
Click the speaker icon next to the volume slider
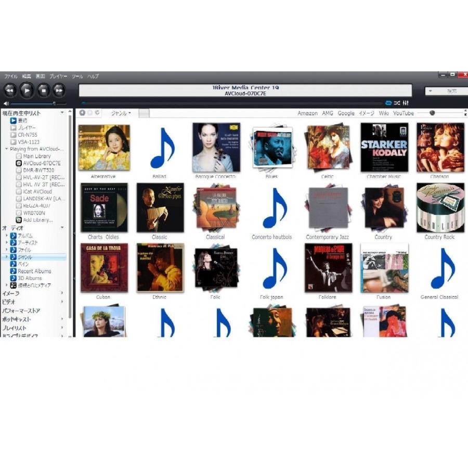pos(6,103)
